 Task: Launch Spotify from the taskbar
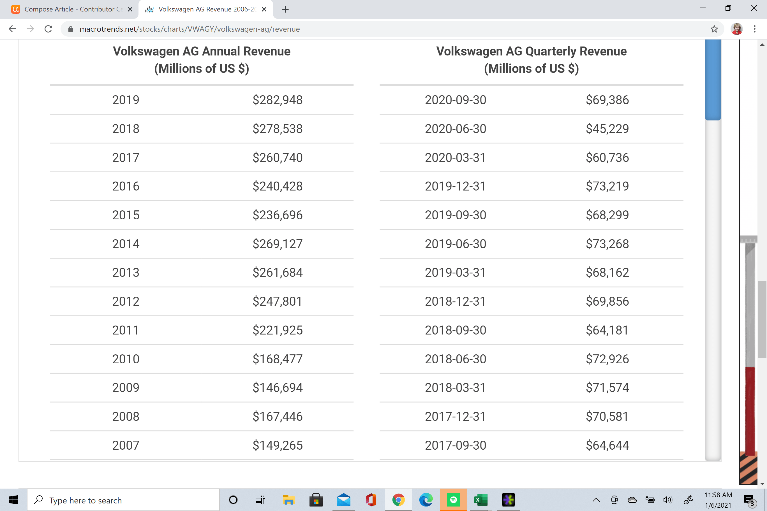(453, 500)
